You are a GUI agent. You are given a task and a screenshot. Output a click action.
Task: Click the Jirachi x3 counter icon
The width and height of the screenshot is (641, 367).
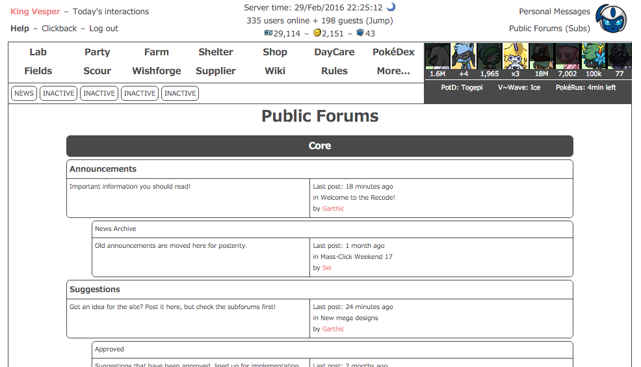[x=516, y=57]
